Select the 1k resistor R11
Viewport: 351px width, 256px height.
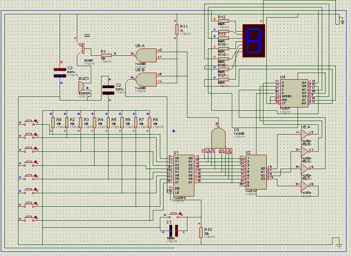pos(177,30)
